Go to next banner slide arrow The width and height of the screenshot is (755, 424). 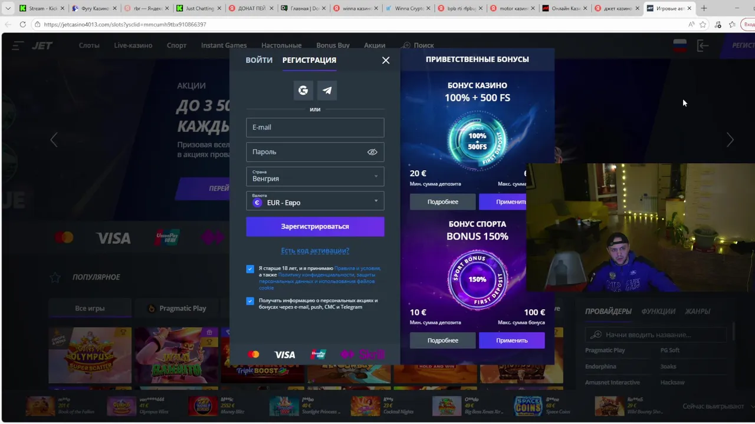[730, 140]
